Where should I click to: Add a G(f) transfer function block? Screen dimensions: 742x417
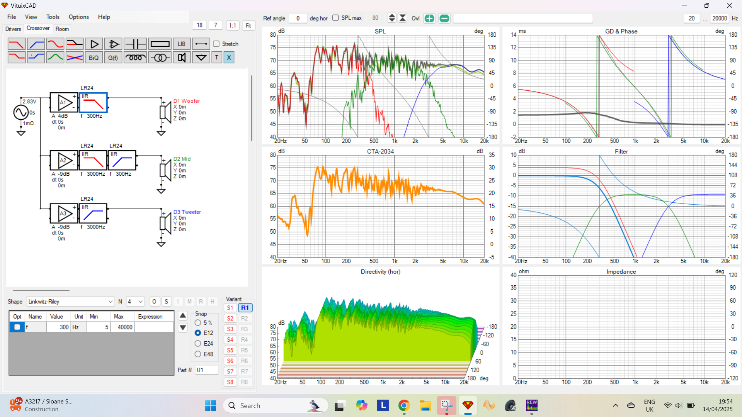pos(113,57)
